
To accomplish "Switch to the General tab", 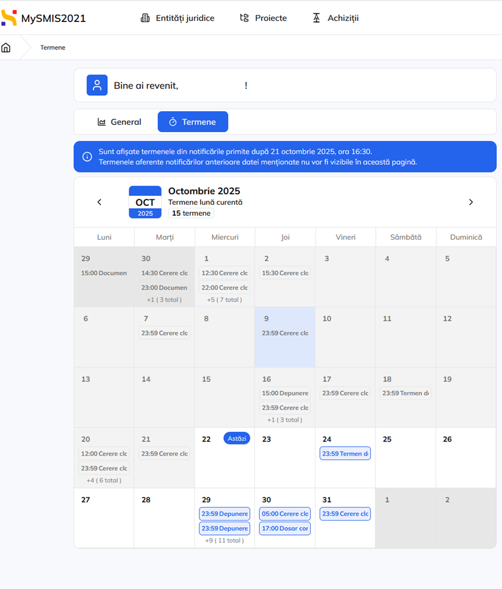I will (x=120, y=122).
